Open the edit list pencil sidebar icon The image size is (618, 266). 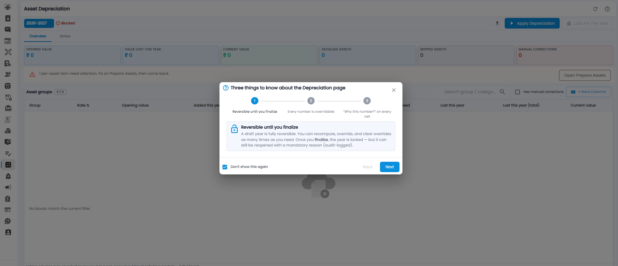point(8,153)
